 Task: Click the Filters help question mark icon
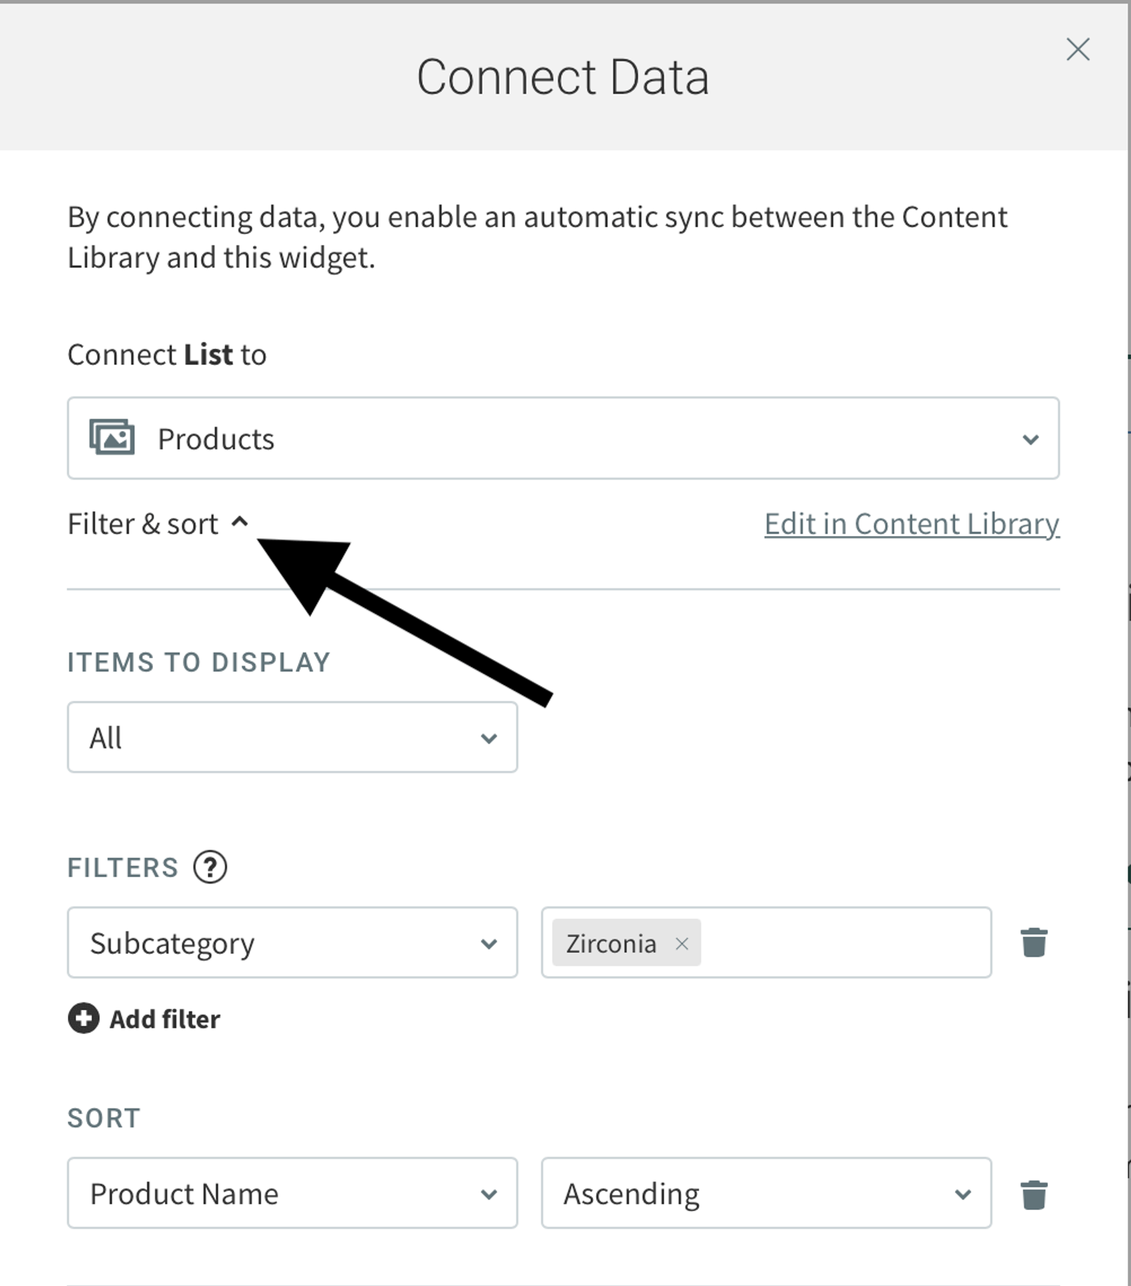210,867
